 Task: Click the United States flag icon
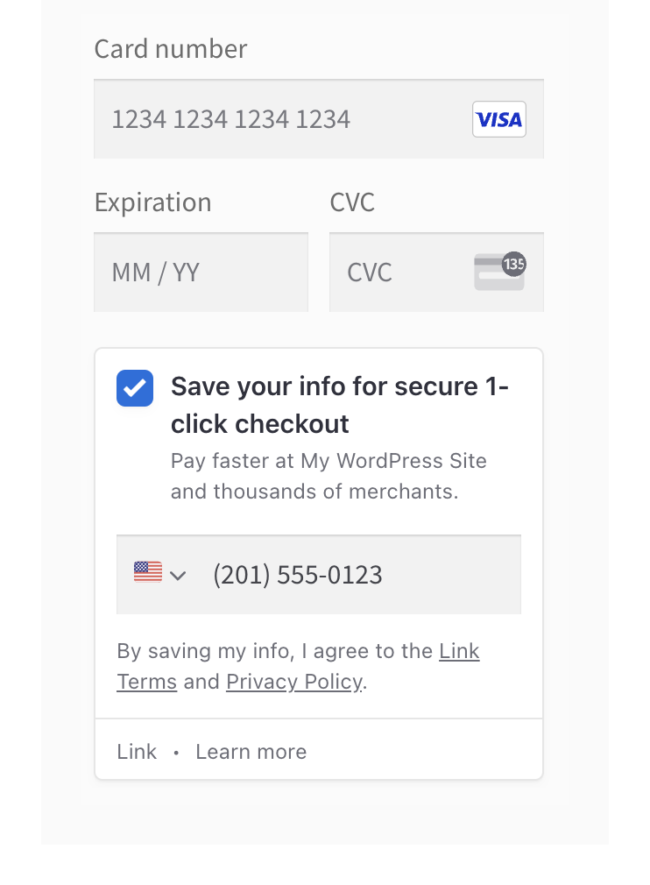pyautogui.click(x=148, y=573)
